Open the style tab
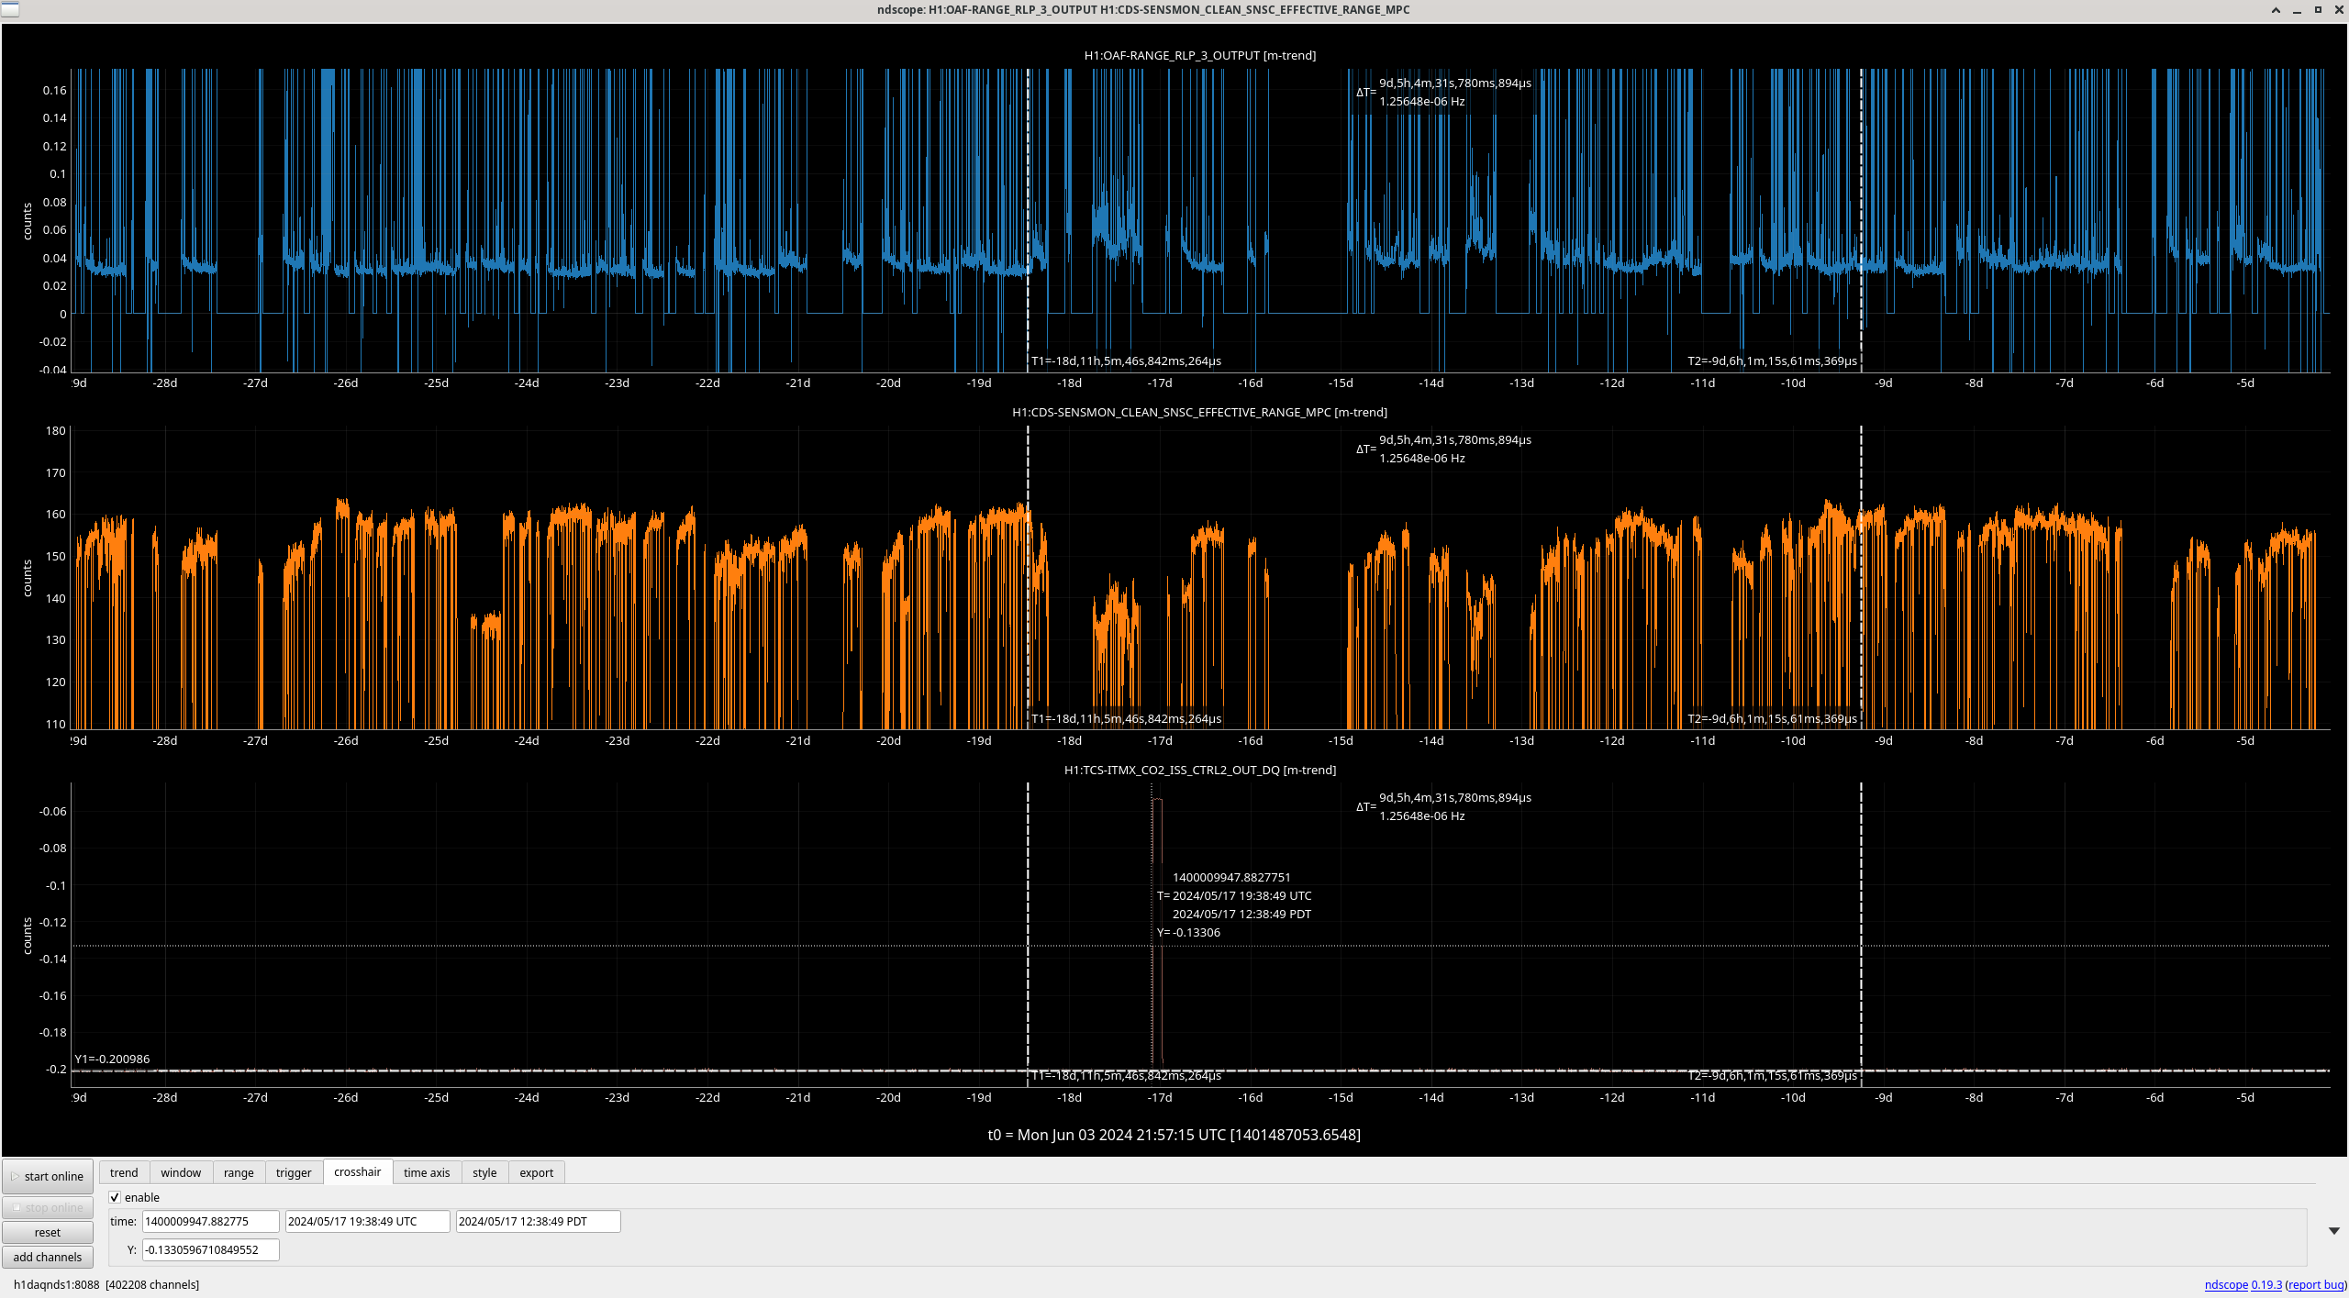 (484, 1172)
